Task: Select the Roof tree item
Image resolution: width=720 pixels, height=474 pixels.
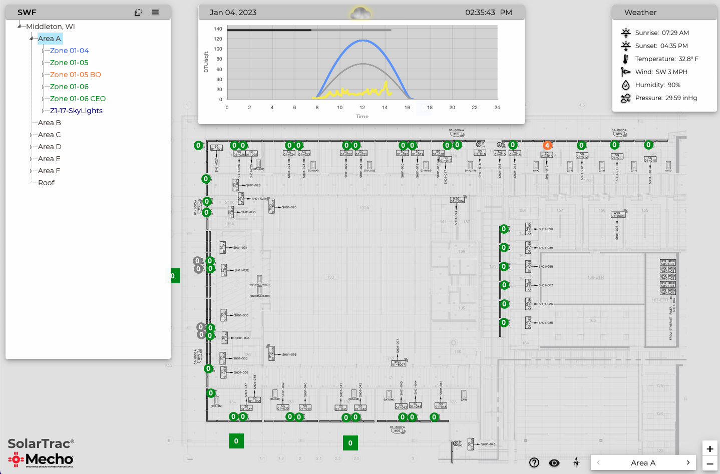Action: pyautogui.click(x=46, y=183)
